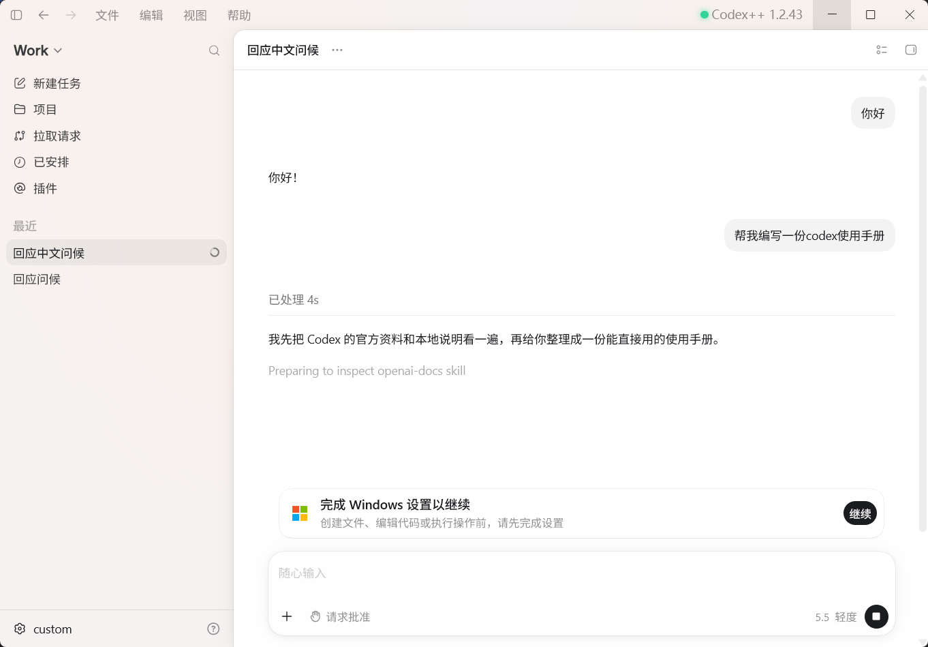
Task: Click the 最近 section label
Action: tap(25, 226)
